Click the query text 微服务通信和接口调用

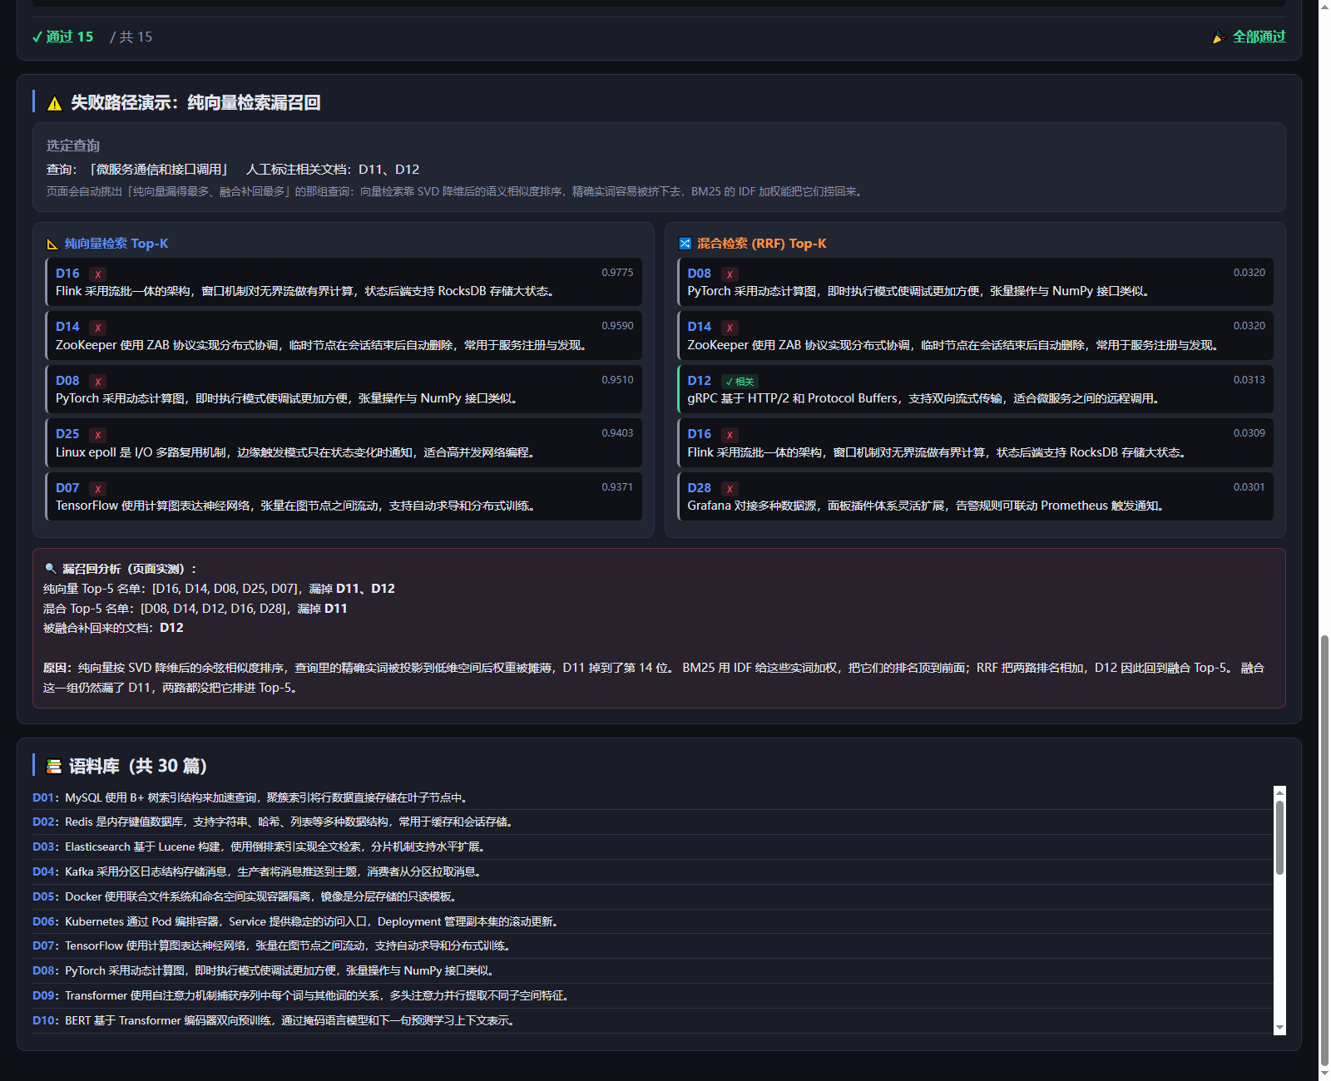pyautogui.click(x=159, y=170)
